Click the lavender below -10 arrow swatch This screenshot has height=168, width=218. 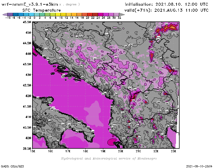coord(5,14)
